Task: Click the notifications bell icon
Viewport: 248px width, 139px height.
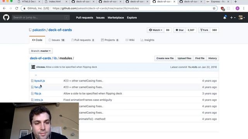Action: point(225,17)
